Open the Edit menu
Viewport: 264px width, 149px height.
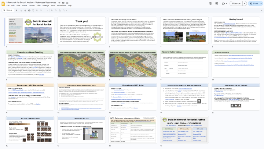[x=13, y=6]
